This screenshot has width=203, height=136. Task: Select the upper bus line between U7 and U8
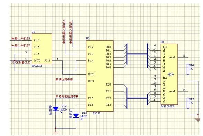tap(137, 54)
